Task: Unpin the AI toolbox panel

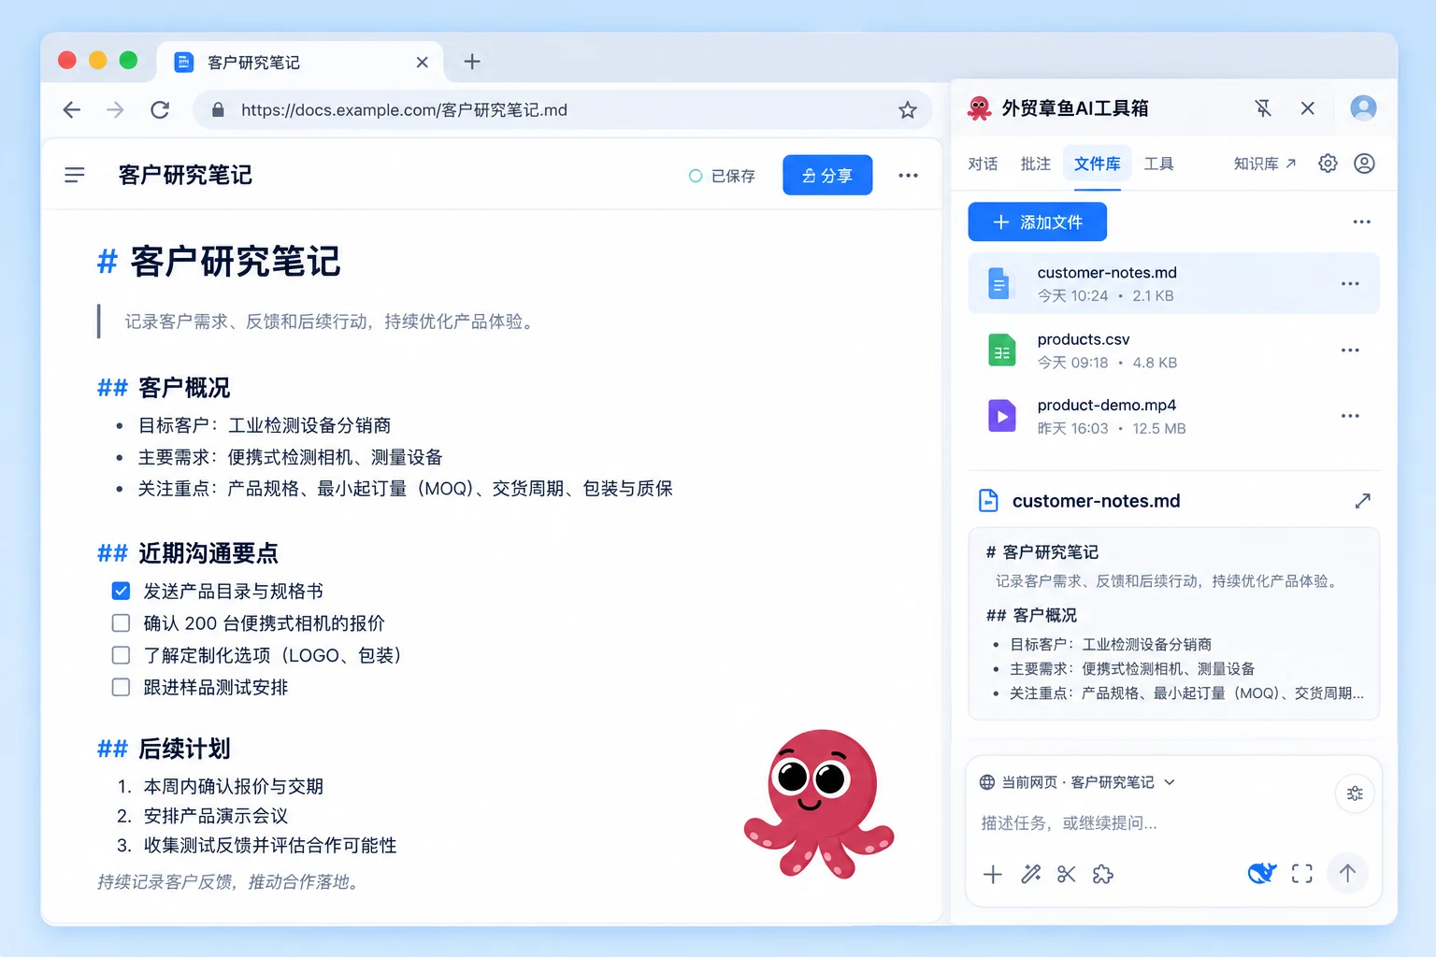Action: [x=1263, y=108]
